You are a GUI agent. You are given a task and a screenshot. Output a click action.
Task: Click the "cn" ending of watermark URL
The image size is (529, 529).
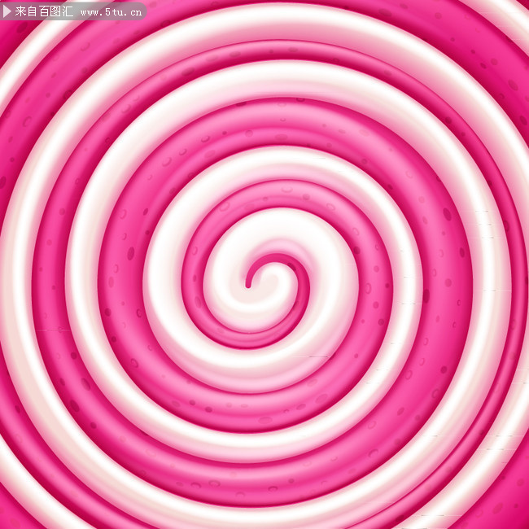pos(136,13)
